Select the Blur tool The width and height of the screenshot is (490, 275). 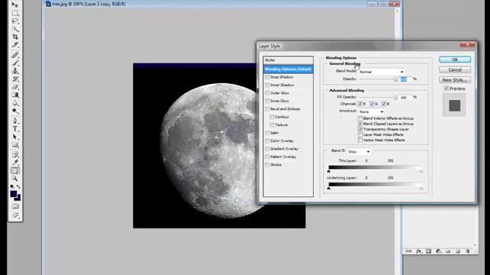click(x=15, y=103)
